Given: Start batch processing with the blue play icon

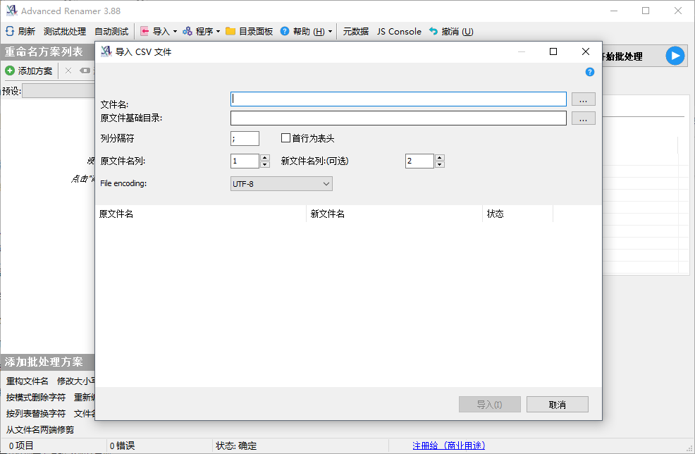Looking at the screenshot, I should [675, 56].
